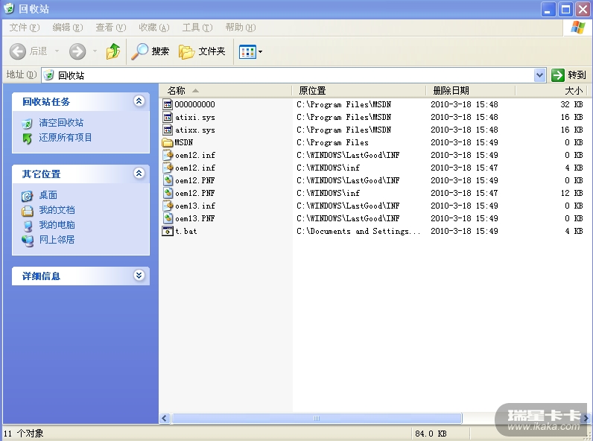Sort by Size (大小) column header
Viewport: 593px width, 441px height.
coord(551,91)
